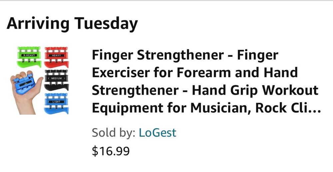Expand the truncated title ellipsis

tap(313, 108)
